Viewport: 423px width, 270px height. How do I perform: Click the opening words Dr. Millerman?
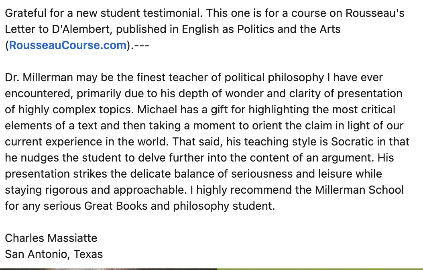(x=39, y=78)
